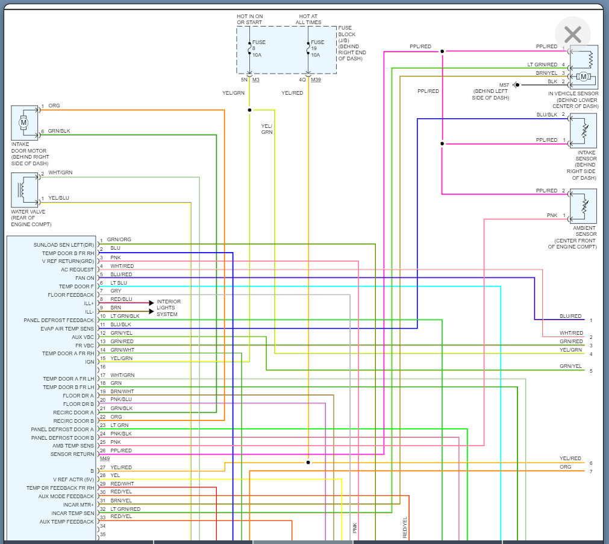Close the wiring diagram with the X button
The width and height of the screenshot is (609, 544).
tap(572, 34)
